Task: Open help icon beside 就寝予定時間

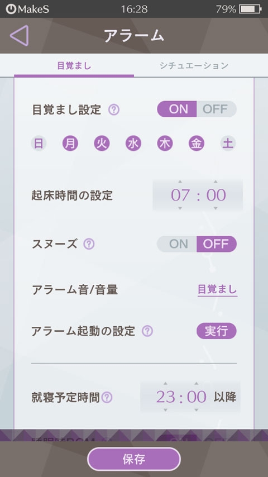Action: coord(107,397)
